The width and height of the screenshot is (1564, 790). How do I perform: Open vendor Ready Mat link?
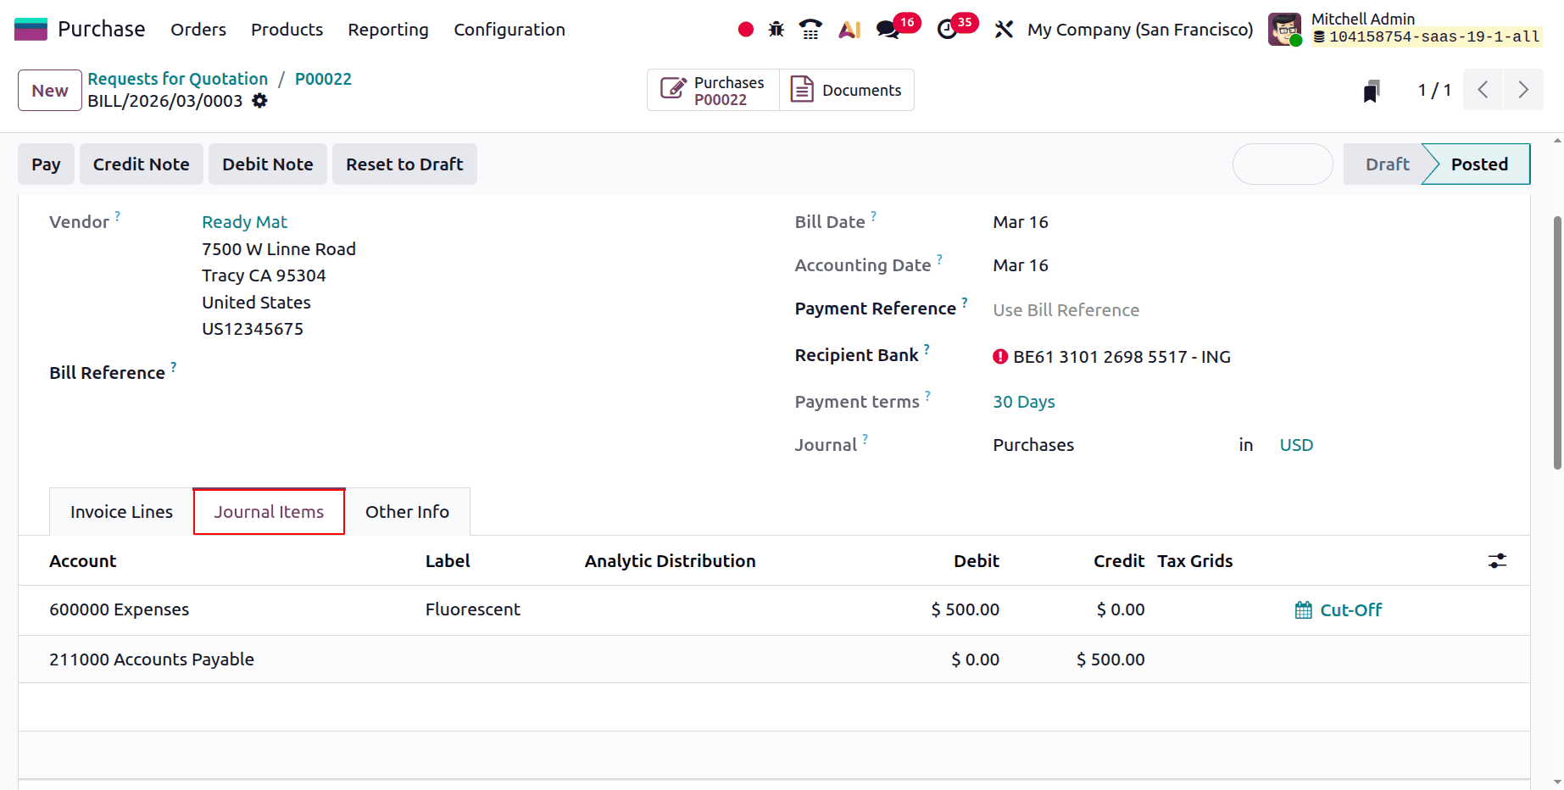[244, 221]
